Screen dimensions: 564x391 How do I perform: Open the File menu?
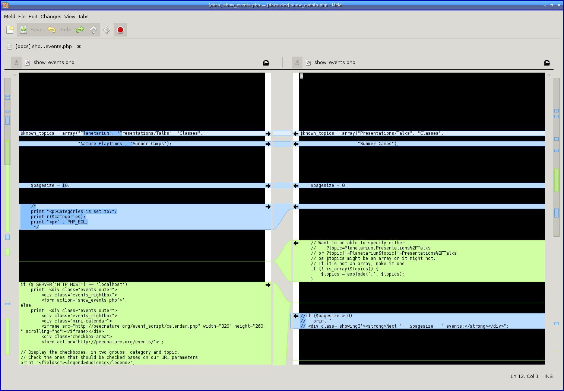pyautogui.click(x=22, y=16)
